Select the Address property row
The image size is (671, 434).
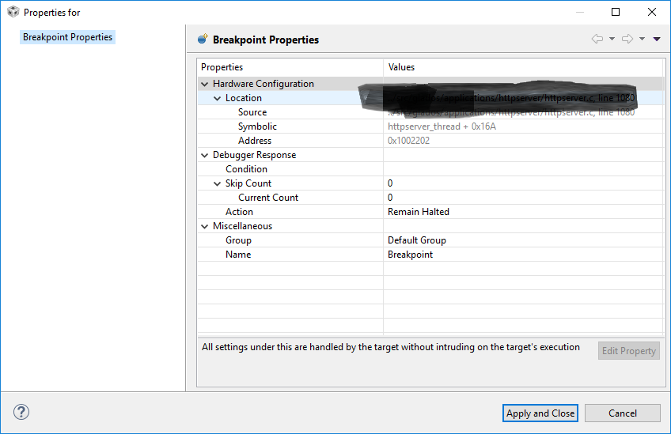[430, 140]
